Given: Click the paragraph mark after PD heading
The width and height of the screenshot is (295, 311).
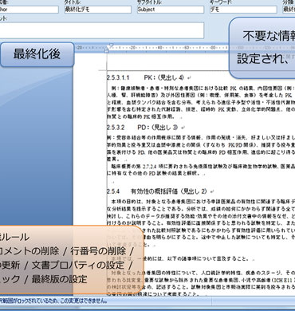Looking at the screenshot, I should (x=183, y=128).
